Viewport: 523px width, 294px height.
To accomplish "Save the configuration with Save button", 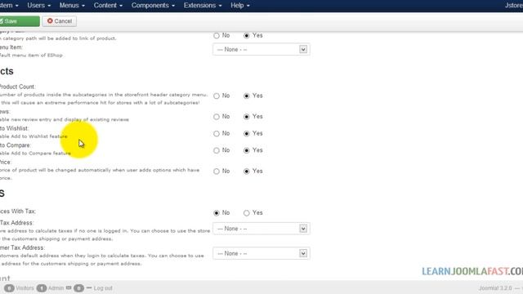I will pos(19,21).
